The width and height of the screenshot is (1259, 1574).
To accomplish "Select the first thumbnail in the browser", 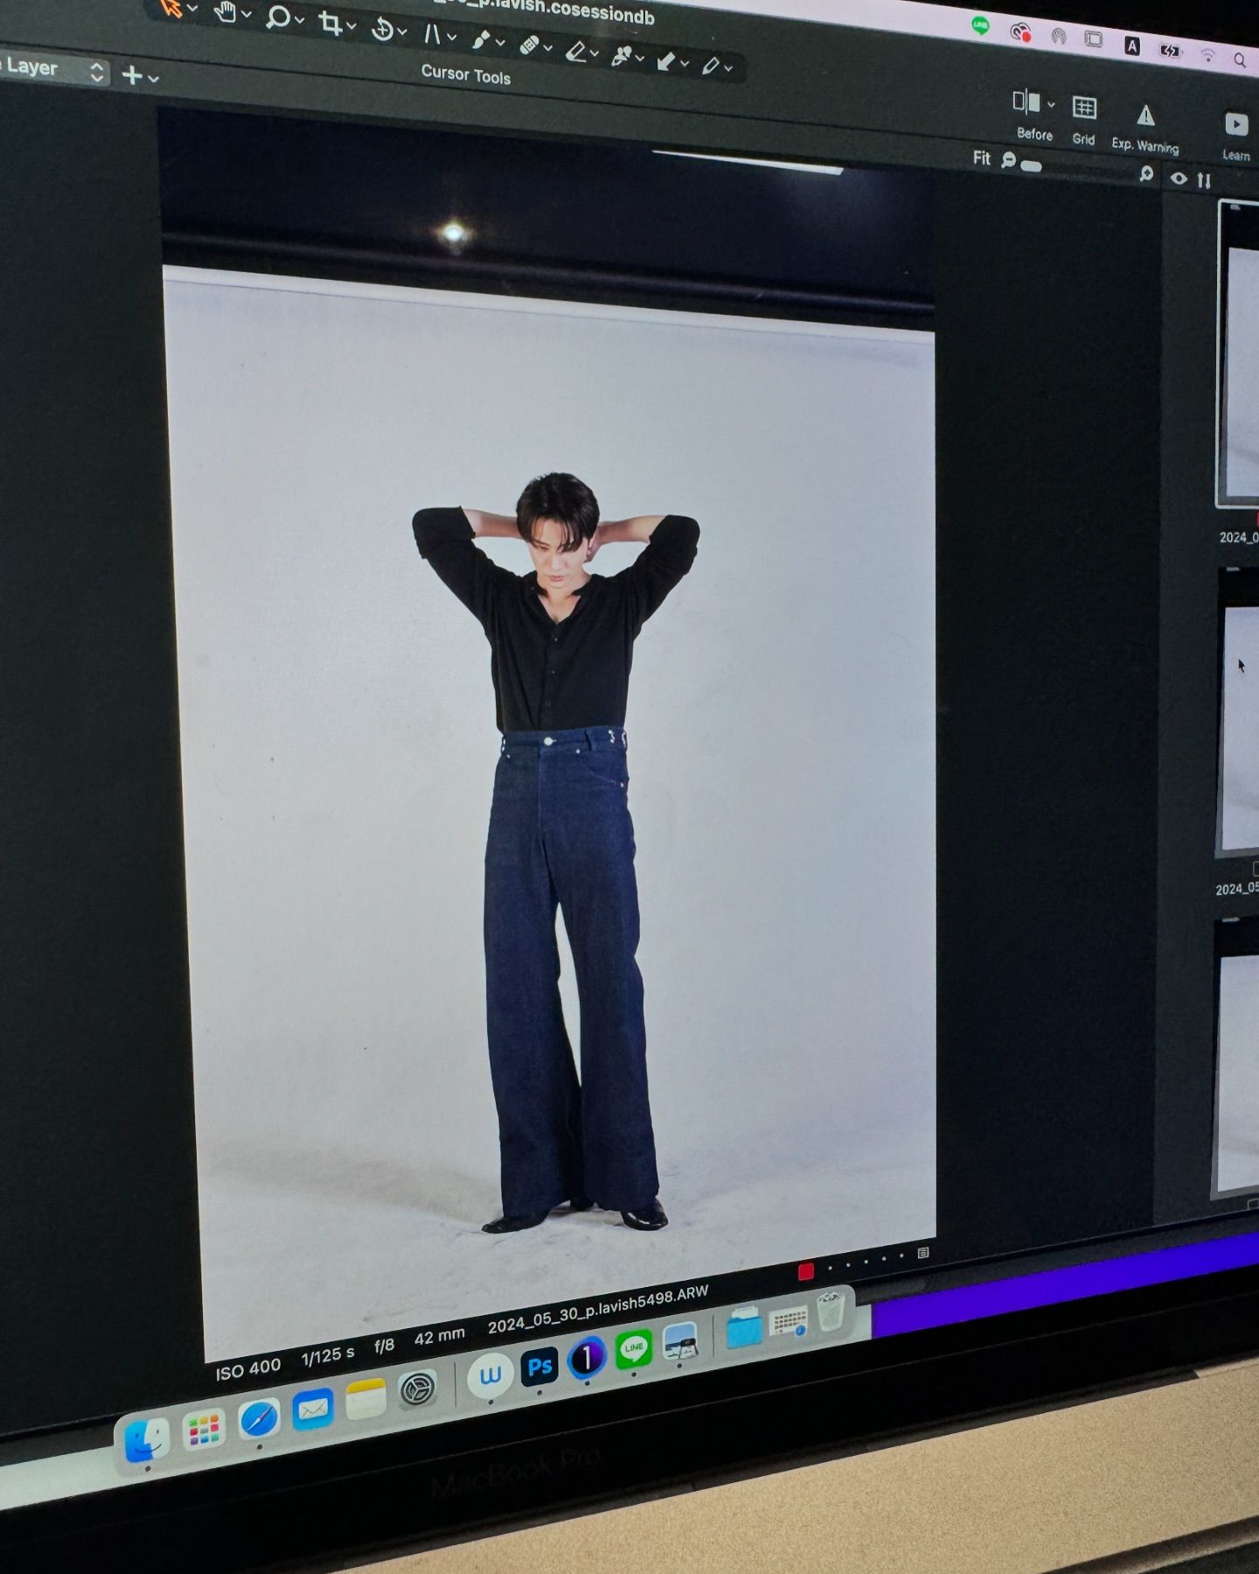I will click(1239, 353).
